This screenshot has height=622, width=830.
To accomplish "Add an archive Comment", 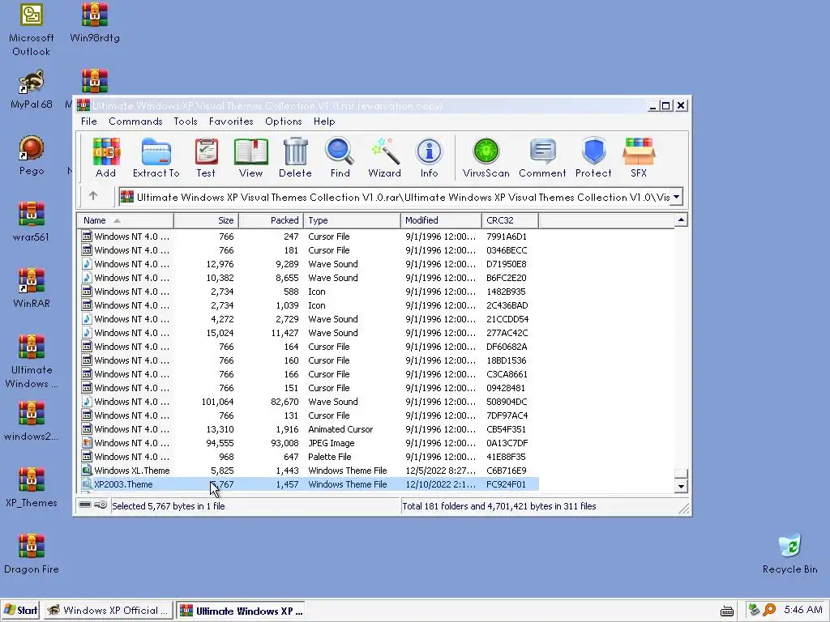I will (x=542, y=158).
